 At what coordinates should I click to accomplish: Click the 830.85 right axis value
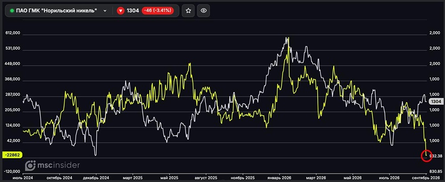tap(437, 171)
